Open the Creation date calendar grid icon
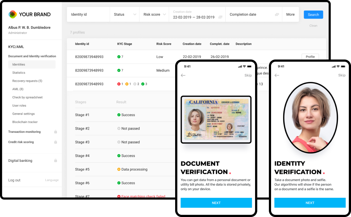 pyautogui.click(x=220, y=17)
